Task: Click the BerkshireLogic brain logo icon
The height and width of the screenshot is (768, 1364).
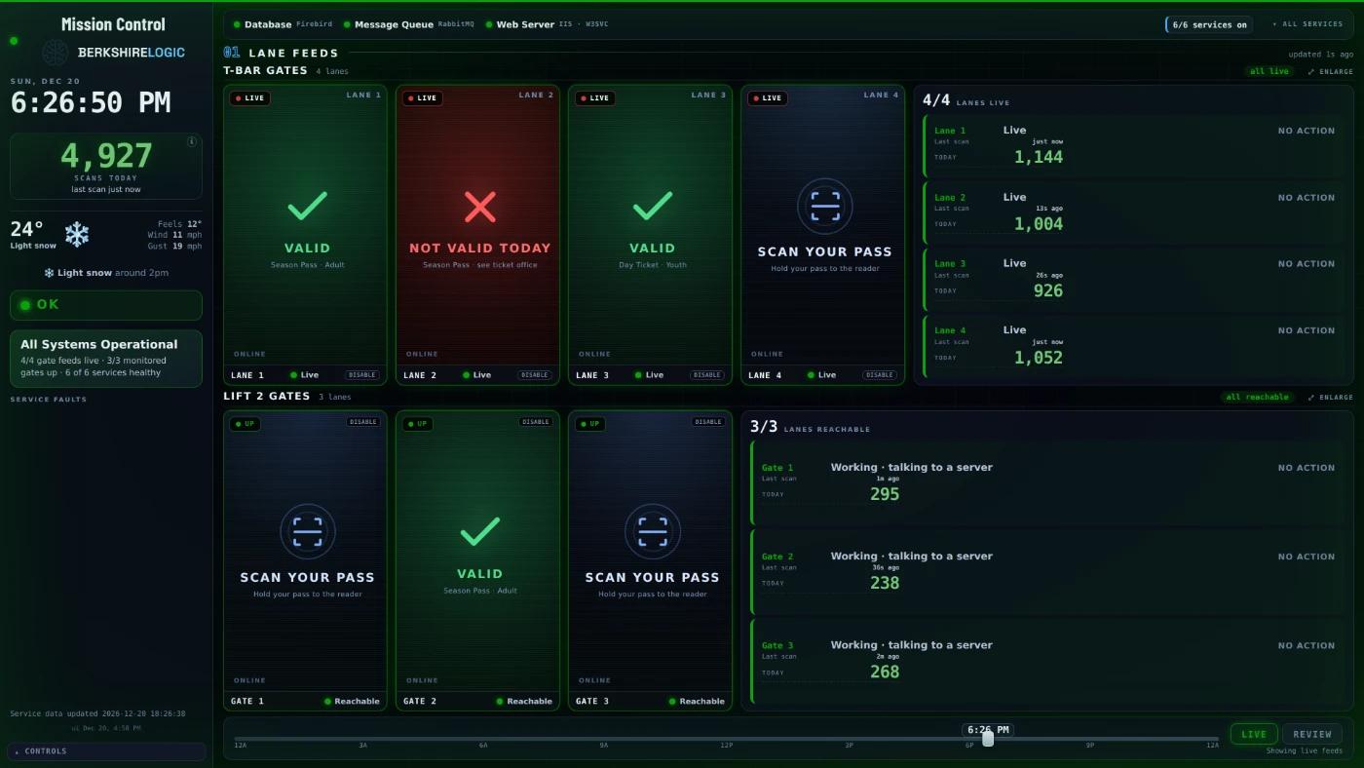Action: pyautogui.click(x=55, y=53)
